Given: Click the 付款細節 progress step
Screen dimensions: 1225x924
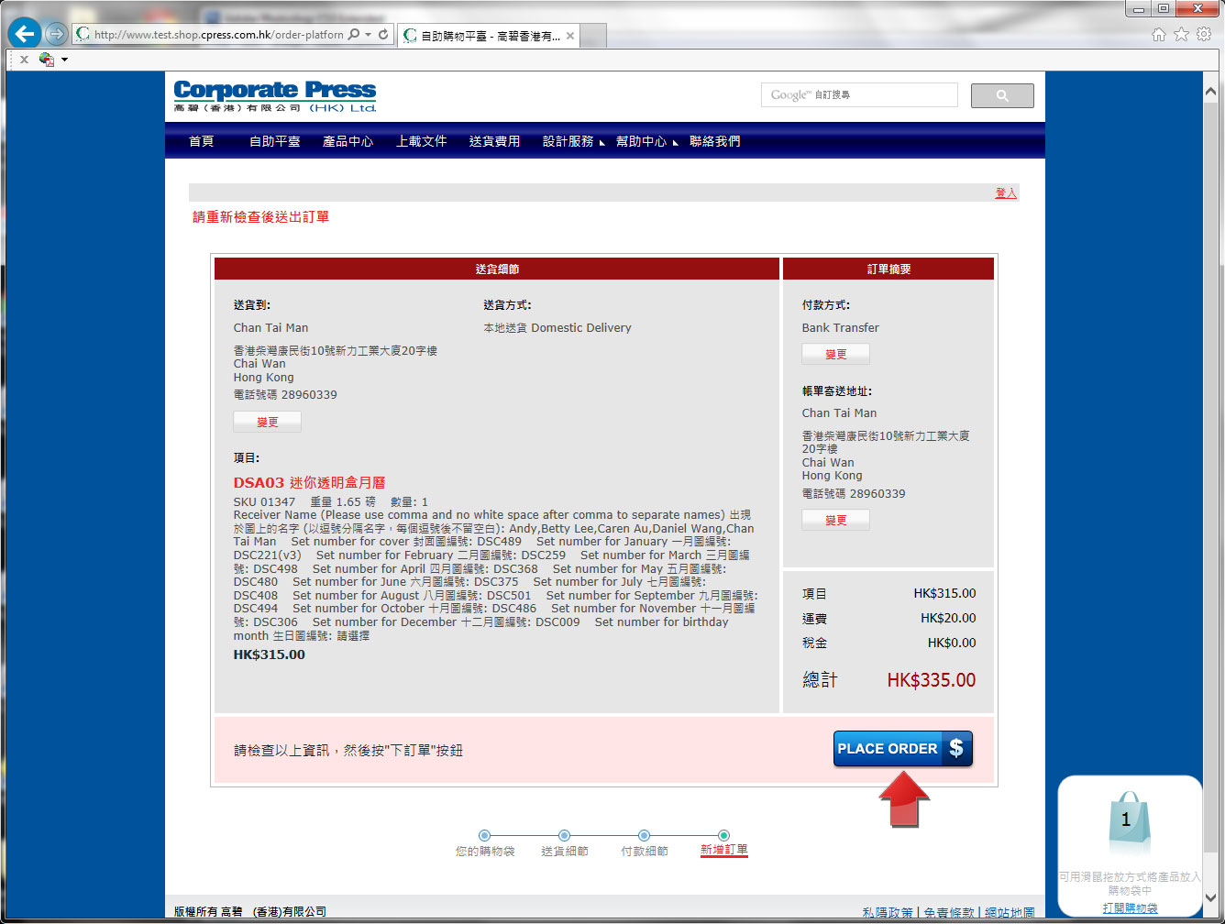Looking at the screenshot, I should point(644,851).
